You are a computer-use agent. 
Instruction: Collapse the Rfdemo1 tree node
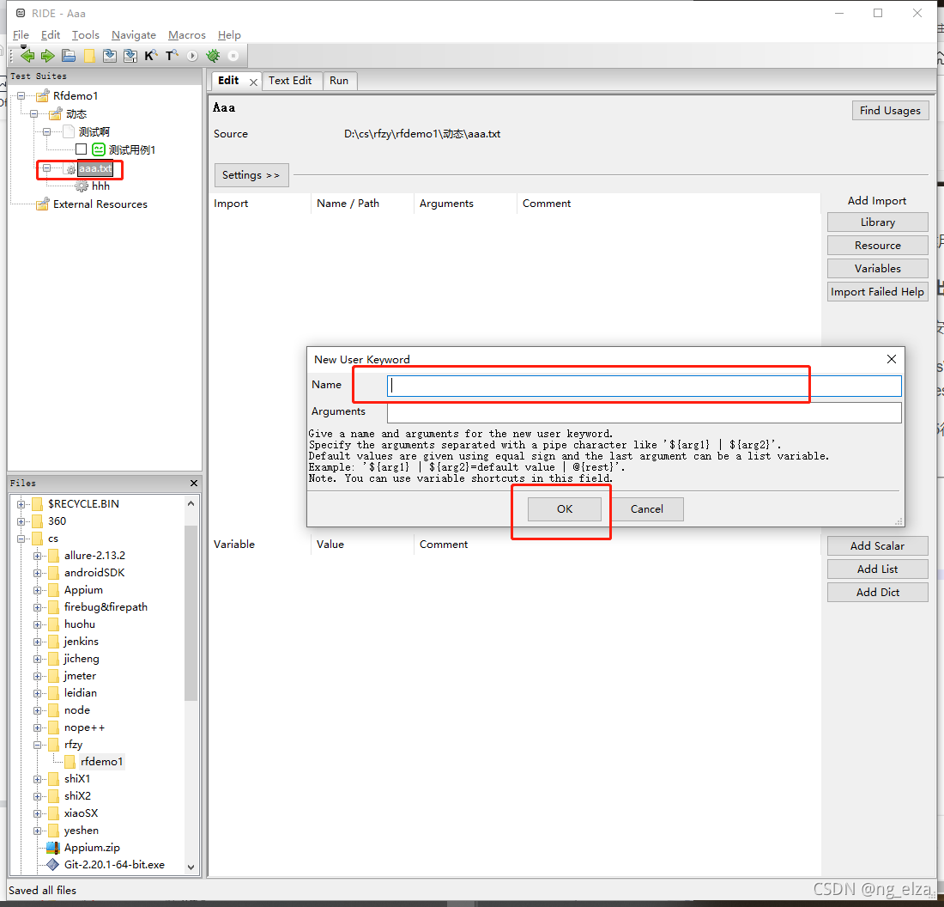pyautogui.click(x=21, y=96)
